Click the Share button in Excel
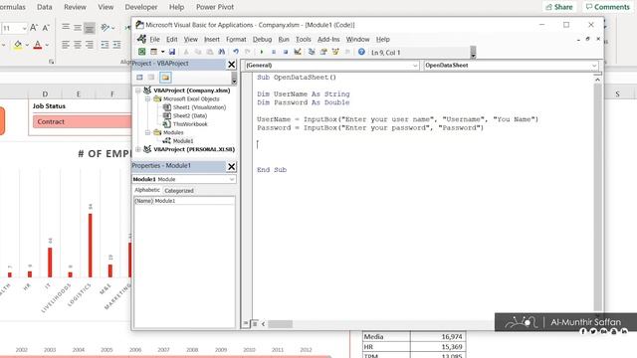Viewport: 637px width, 358px height. (559, 7)
